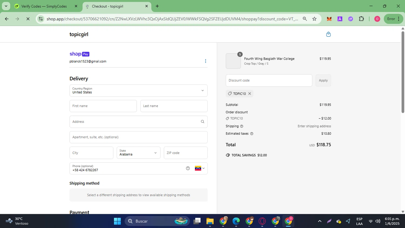The image size is (405, 228).
Task: Open Chrome Error menu button
Action: click(393, 19)
